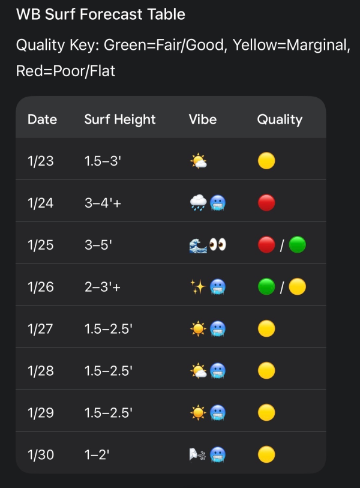Click the wind emoji for 1/30
Screen dimensions: 360x488
tap(197, 455)
